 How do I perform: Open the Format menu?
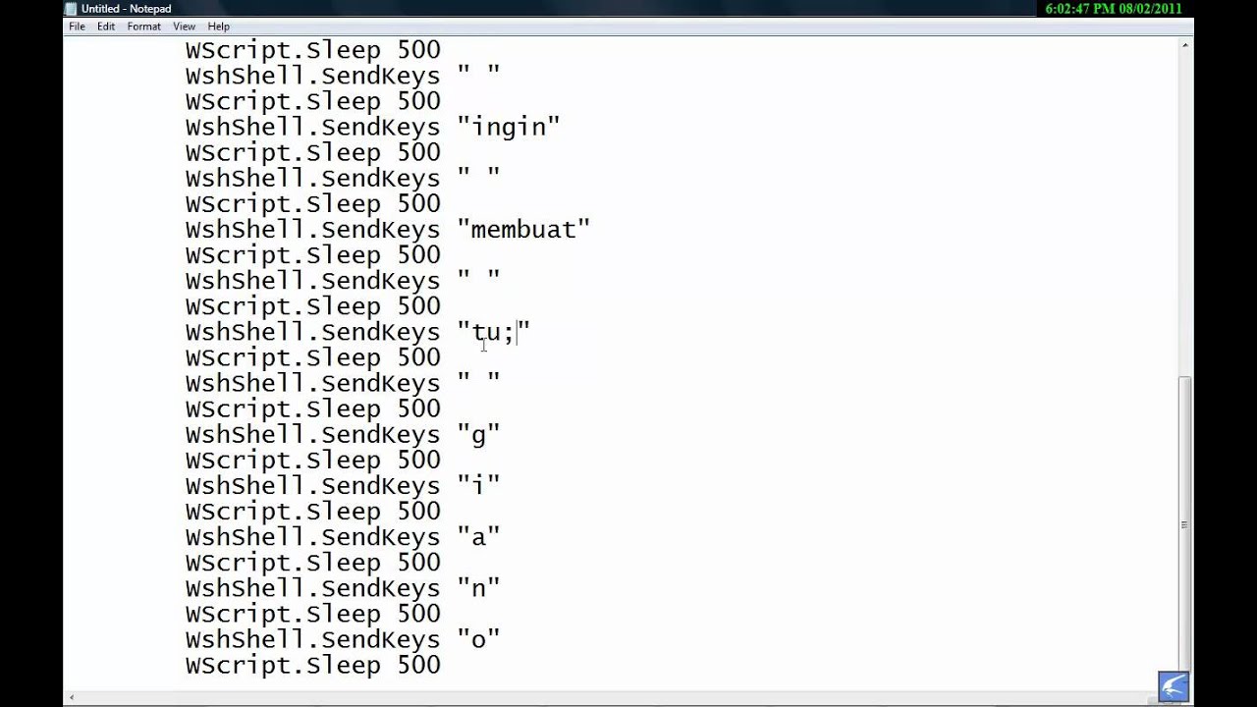pos(143,27)
